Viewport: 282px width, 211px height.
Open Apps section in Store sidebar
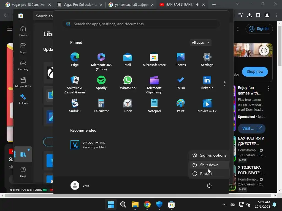click(x=23, y=48)
